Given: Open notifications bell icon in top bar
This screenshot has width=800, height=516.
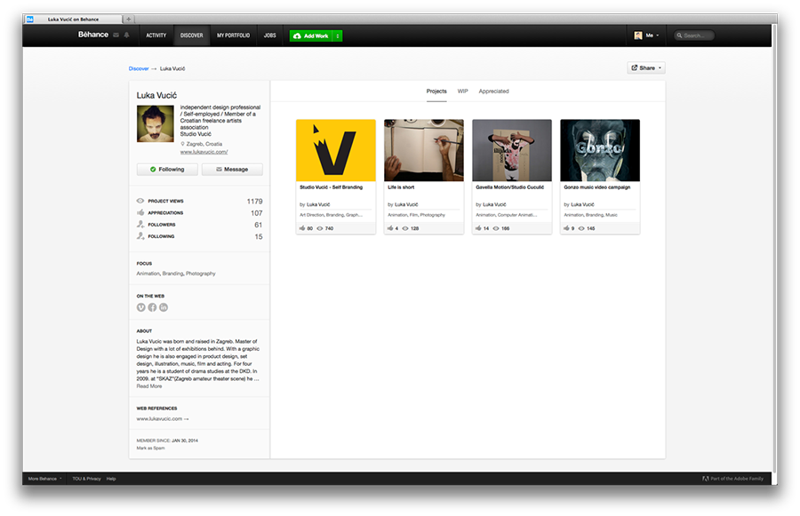Looking at the screenshot, I should coord(126,36).
